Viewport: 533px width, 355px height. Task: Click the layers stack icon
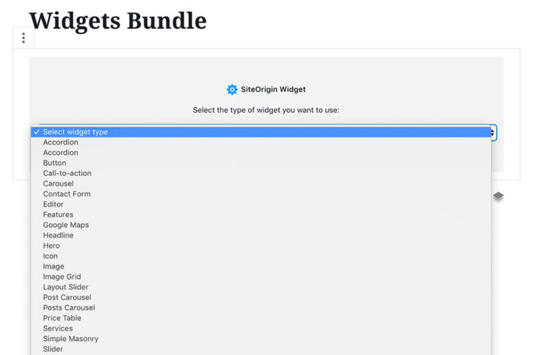pyautogui.click(x=498, y=197)
